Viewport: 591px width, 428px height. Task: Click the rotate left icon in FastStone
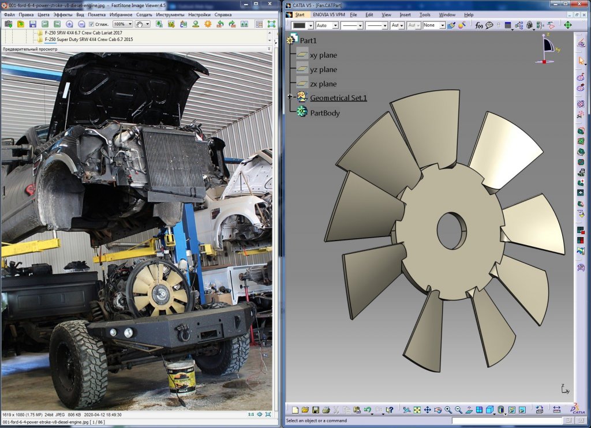pos(220,24)
